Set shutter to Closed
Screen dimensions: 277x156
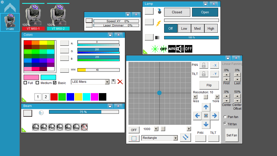pos(177,12)
